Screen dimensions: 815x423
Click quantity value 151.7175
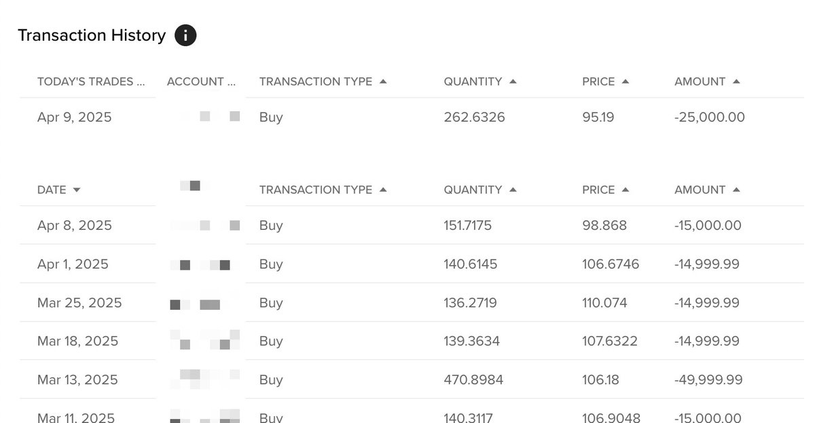[468, 225]
